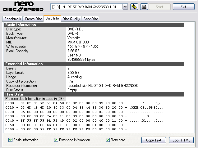198x148 pixels.
Task: Click the Nero Disc Speed logo
Action: (23, 7)
